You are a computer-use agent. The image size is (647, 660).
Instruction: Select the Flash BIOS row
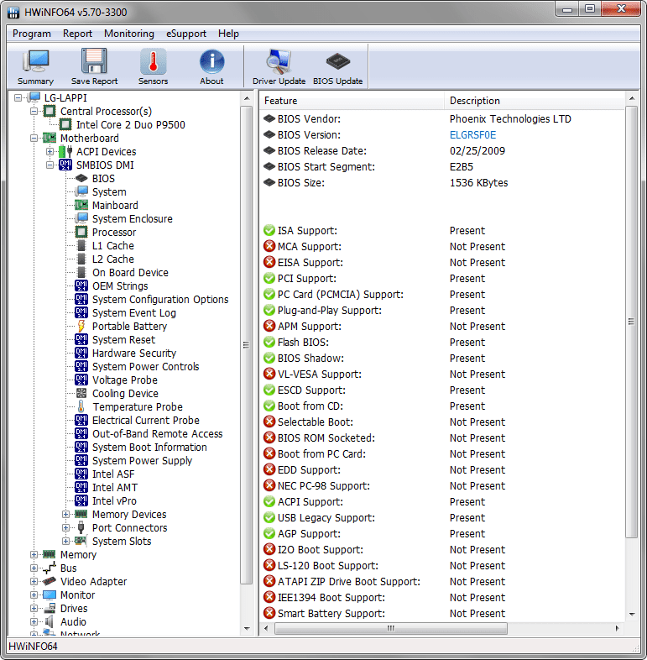pyautogui.click(x=441, y=343)
